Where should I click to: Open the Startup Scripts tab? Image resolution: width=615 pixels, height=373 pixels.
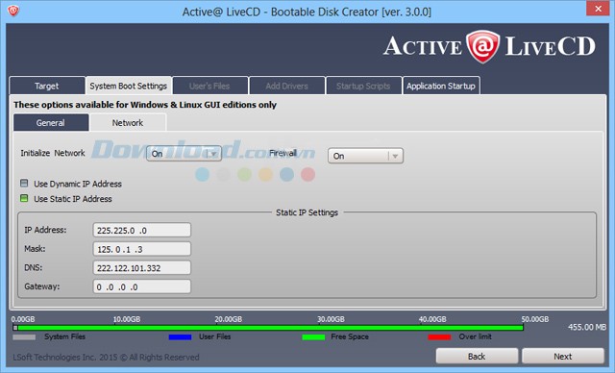[363, 86]
